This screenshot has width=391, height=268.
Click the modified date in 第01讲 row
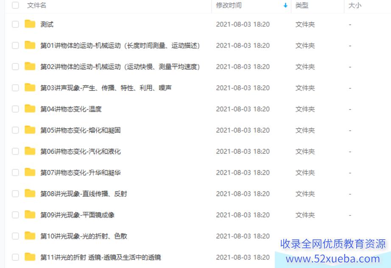[x=243, y=46]
